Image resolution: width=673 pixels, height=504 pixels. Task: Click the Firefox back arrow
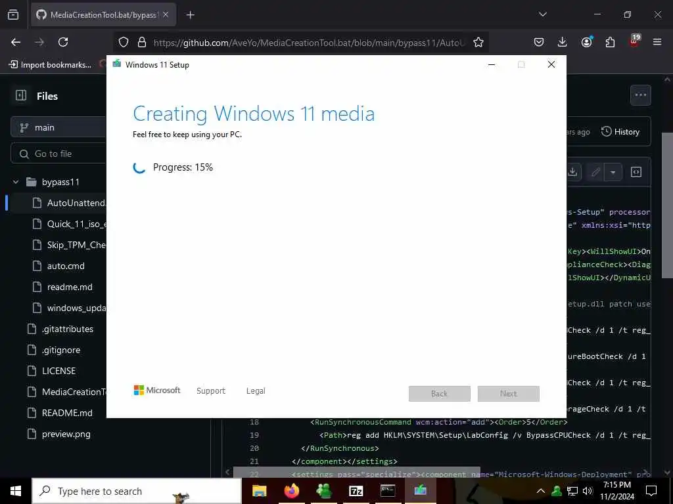pos(16,42)
